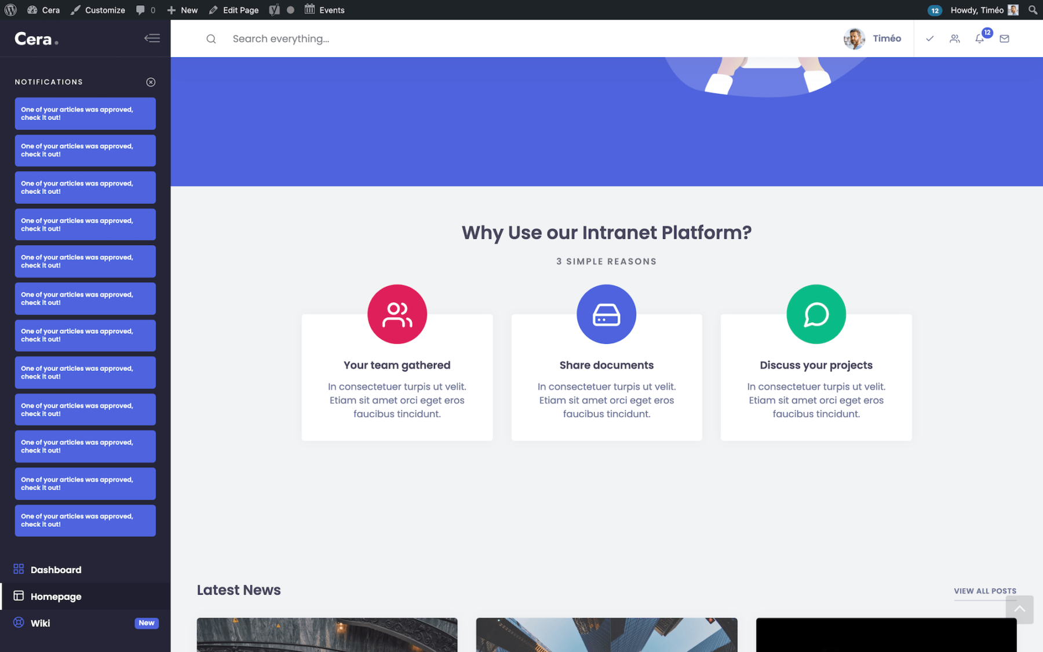This screenshot has width=1043, height=652.
Task: Open the New menu in admin bar
Action: [x=182, y=9]
